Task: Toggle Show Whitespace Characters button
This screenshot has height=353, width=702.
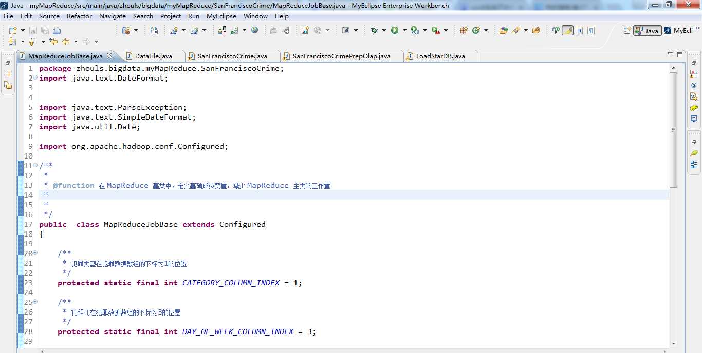Action: [x=591, y=30]
